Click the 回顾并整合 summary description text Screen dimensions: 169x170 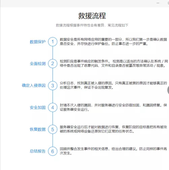[x=113, y=151]
